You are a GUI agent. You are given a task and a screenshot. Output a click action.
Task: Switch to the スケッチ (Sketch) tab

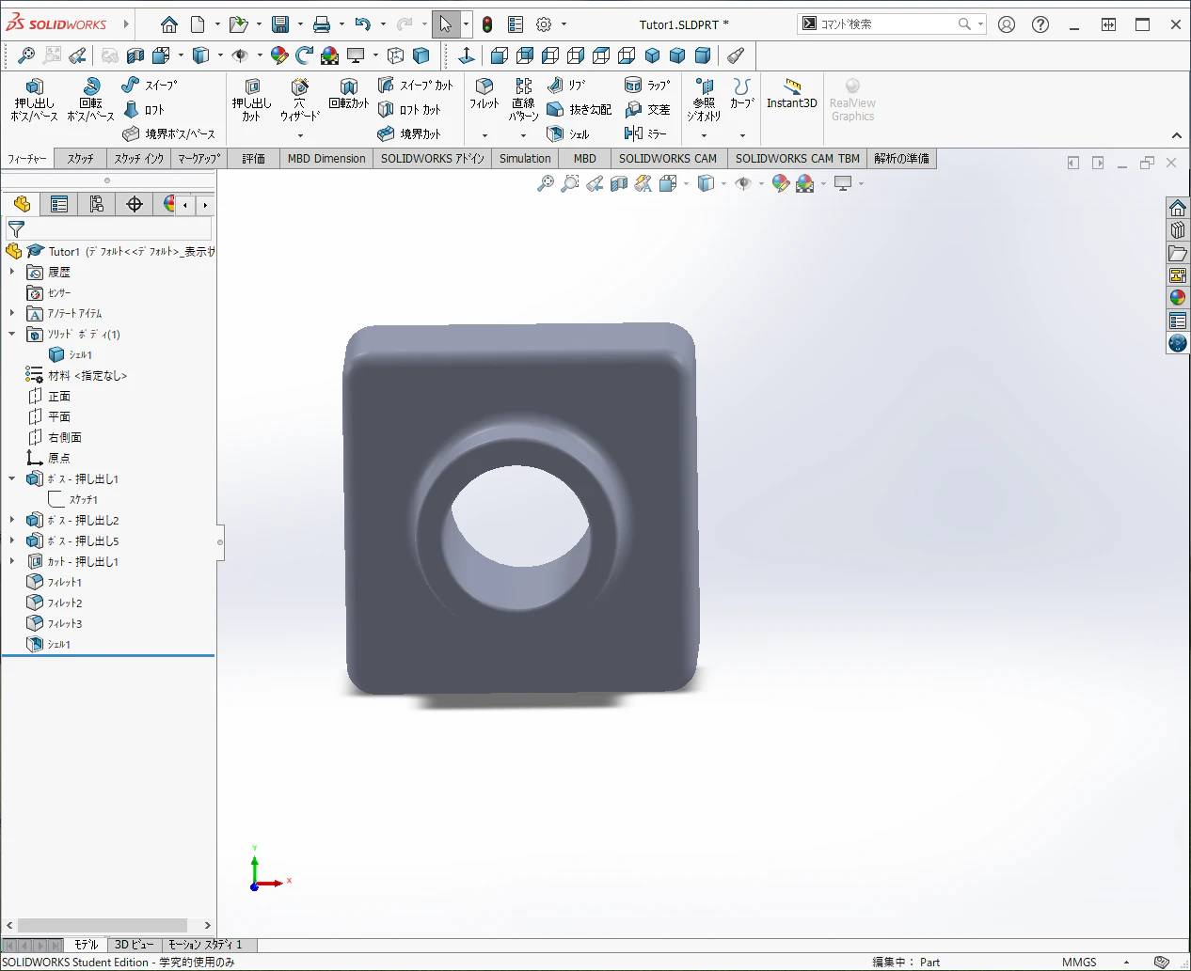[81, 158]
